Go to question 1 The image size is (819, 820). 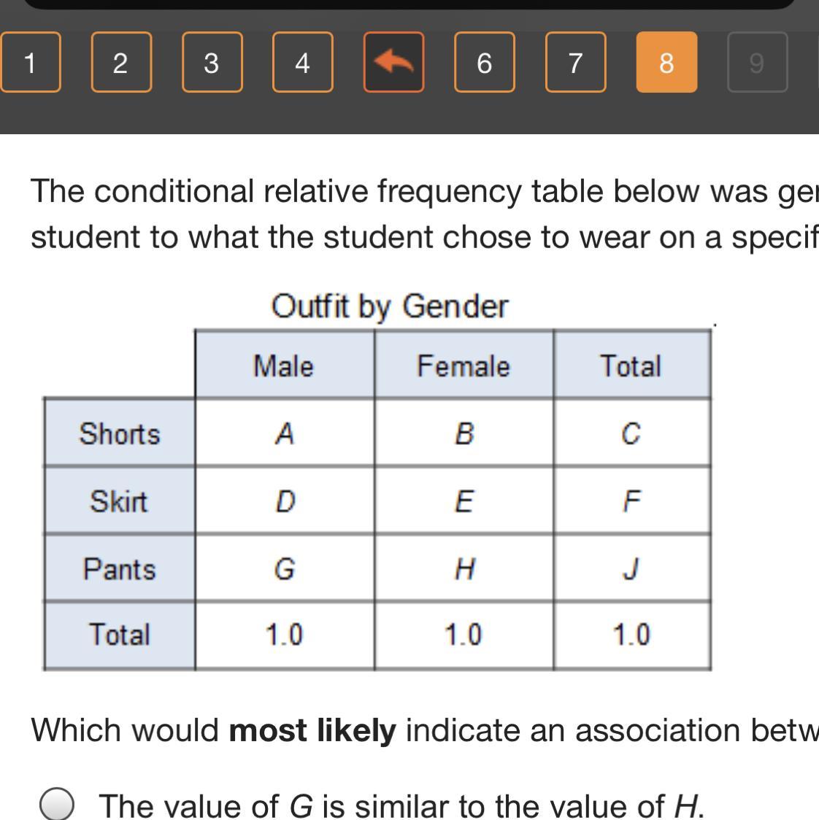pos(30,63)
